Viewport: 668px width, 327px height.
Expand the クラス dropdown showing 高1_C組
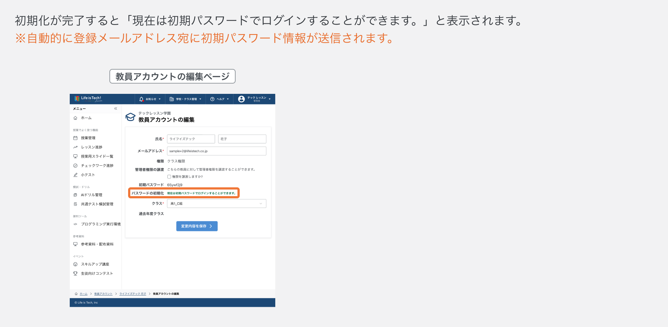click(x=217, y=203)
